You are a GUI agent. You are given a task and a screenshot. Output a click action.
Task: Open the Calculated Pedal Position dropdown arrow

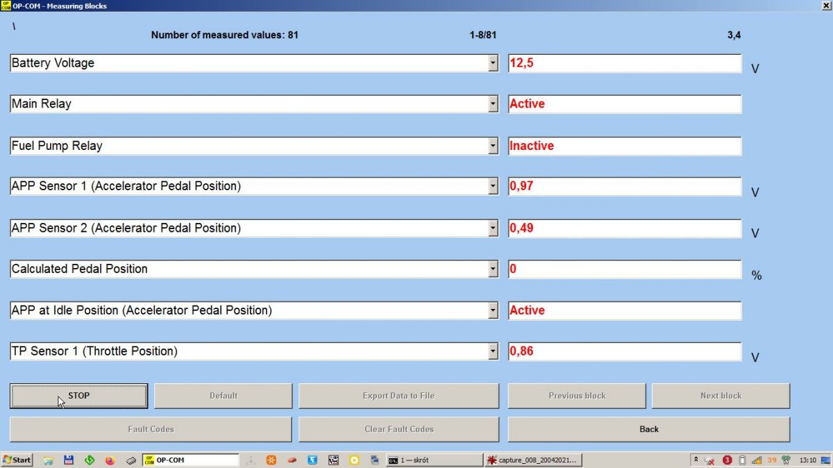coord(493,269)
